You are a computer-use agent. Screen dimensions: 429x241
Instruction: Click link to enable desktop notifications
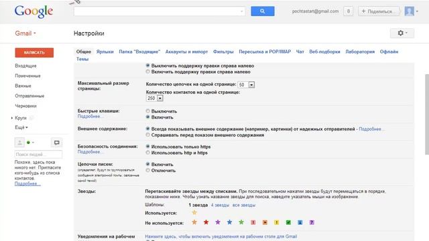[221, 236]
